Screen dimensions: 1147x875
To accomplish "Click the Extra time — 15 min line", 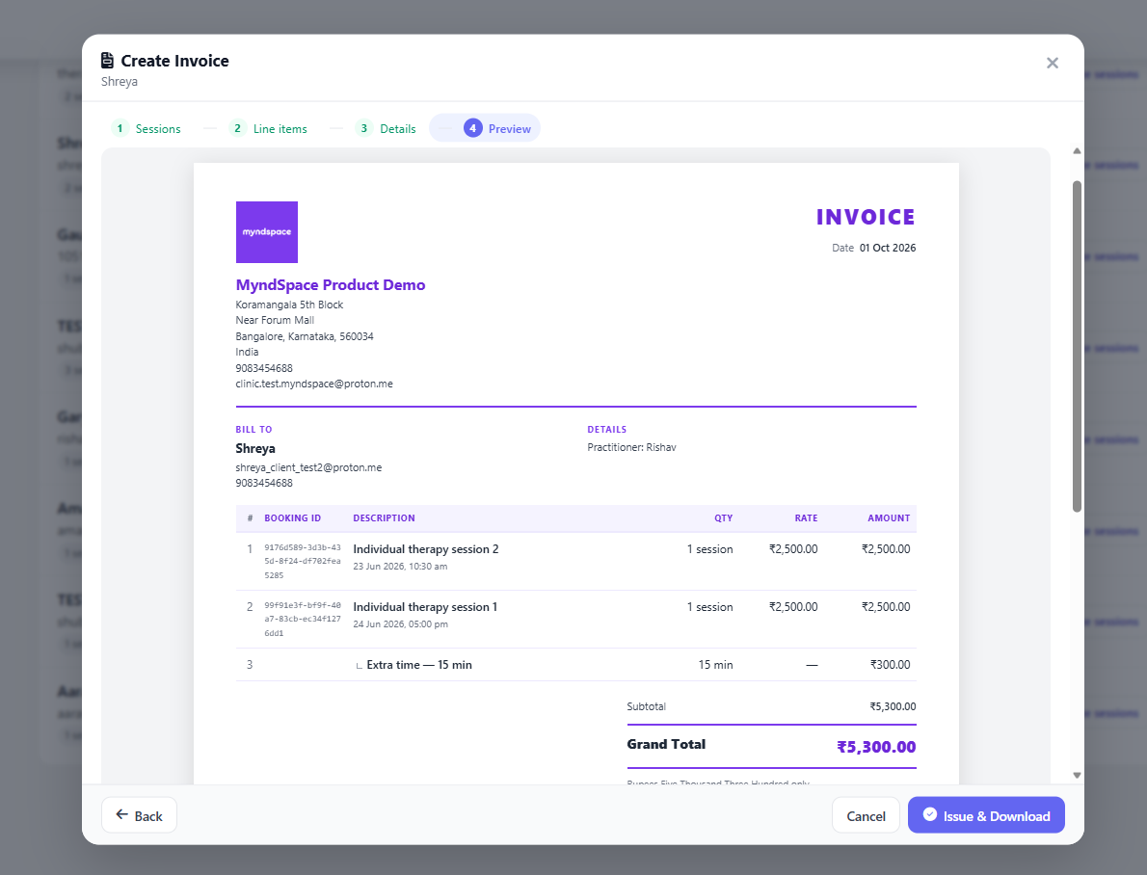I will click(x=419, y=664).
